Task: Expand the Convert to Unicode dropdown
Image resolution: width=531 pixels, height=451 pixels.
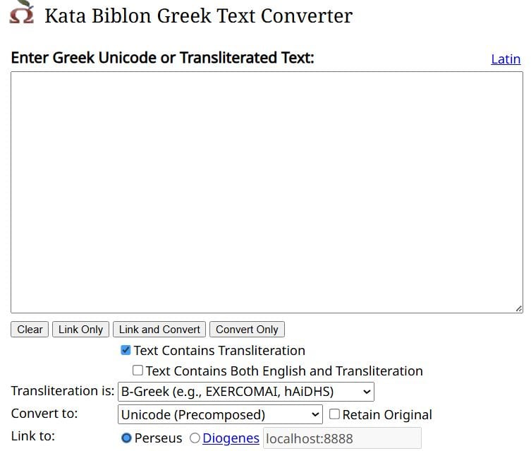Action: 219,414
